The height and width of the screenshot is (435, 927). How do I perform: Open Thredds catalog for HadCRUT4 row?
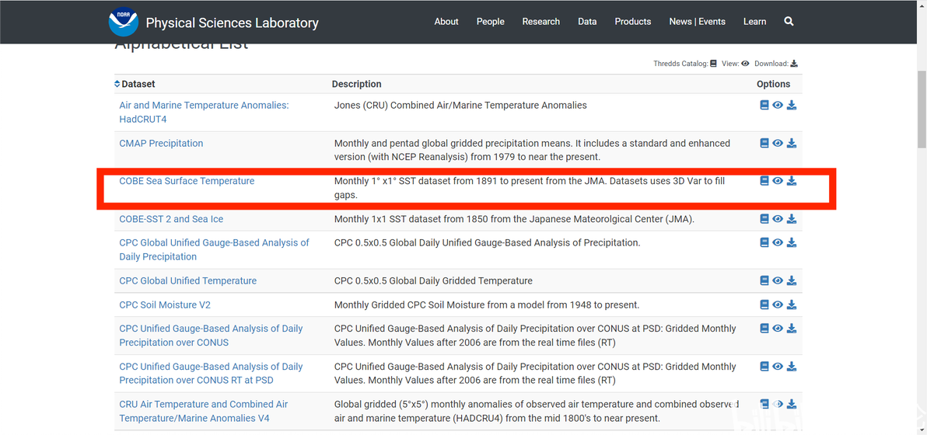click(764, 105)
